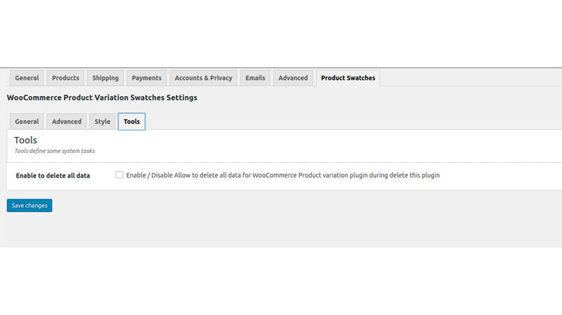Open the Accounts & Privacy tab

[x=203, y=78]
